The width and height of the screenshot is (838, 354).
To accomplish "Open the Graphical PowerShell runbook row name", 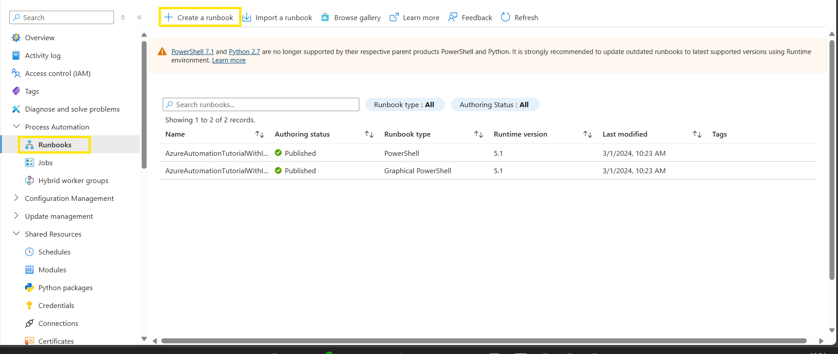I will [217, 171].
